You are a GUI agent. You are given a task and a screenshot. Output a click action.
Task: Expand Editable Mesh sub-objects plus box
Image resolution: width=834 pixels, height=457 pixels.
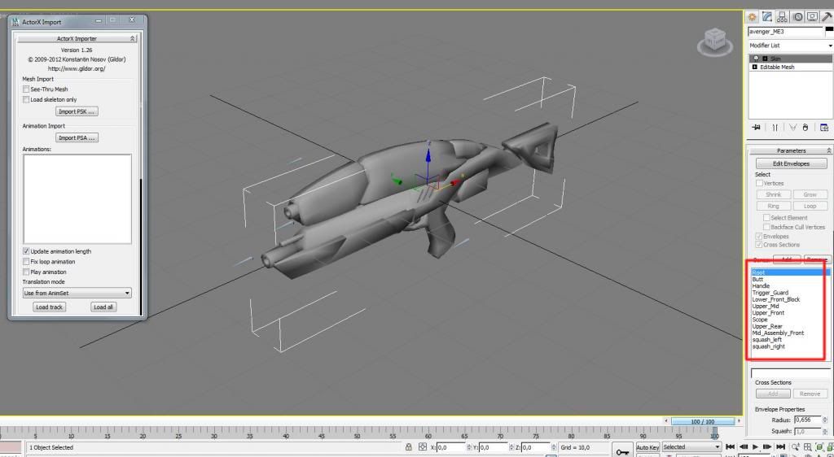(x=755, y=67)
